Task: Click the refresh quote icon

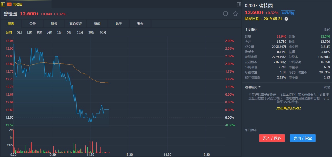Action: pyautogui.click(x=226, y=14)
